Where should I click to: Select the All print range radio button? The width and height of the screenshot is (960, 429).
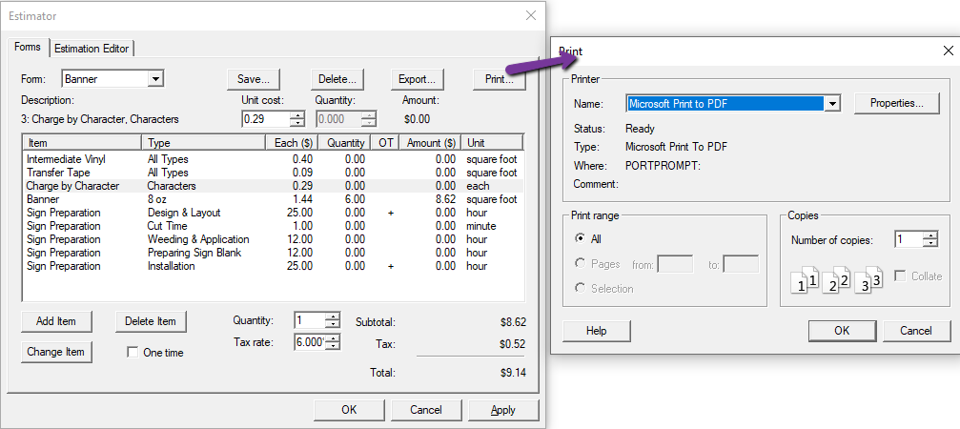click(580, 238)
